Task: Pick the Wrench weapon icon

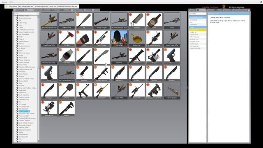Action: pos(67,109)
